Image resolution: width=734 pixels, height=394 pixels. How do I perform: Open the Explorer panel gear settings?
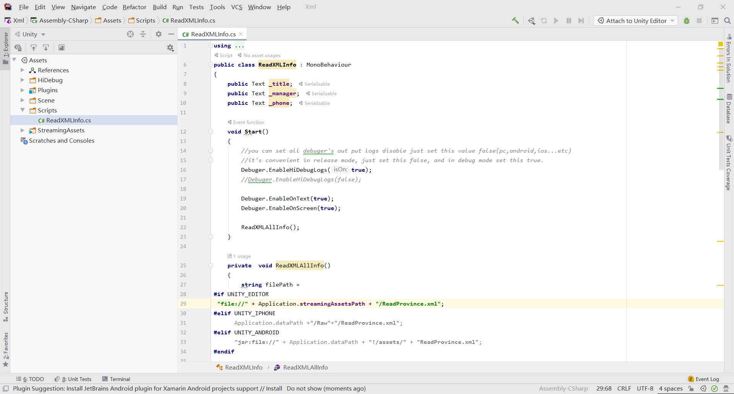click(x=159, y=34)
